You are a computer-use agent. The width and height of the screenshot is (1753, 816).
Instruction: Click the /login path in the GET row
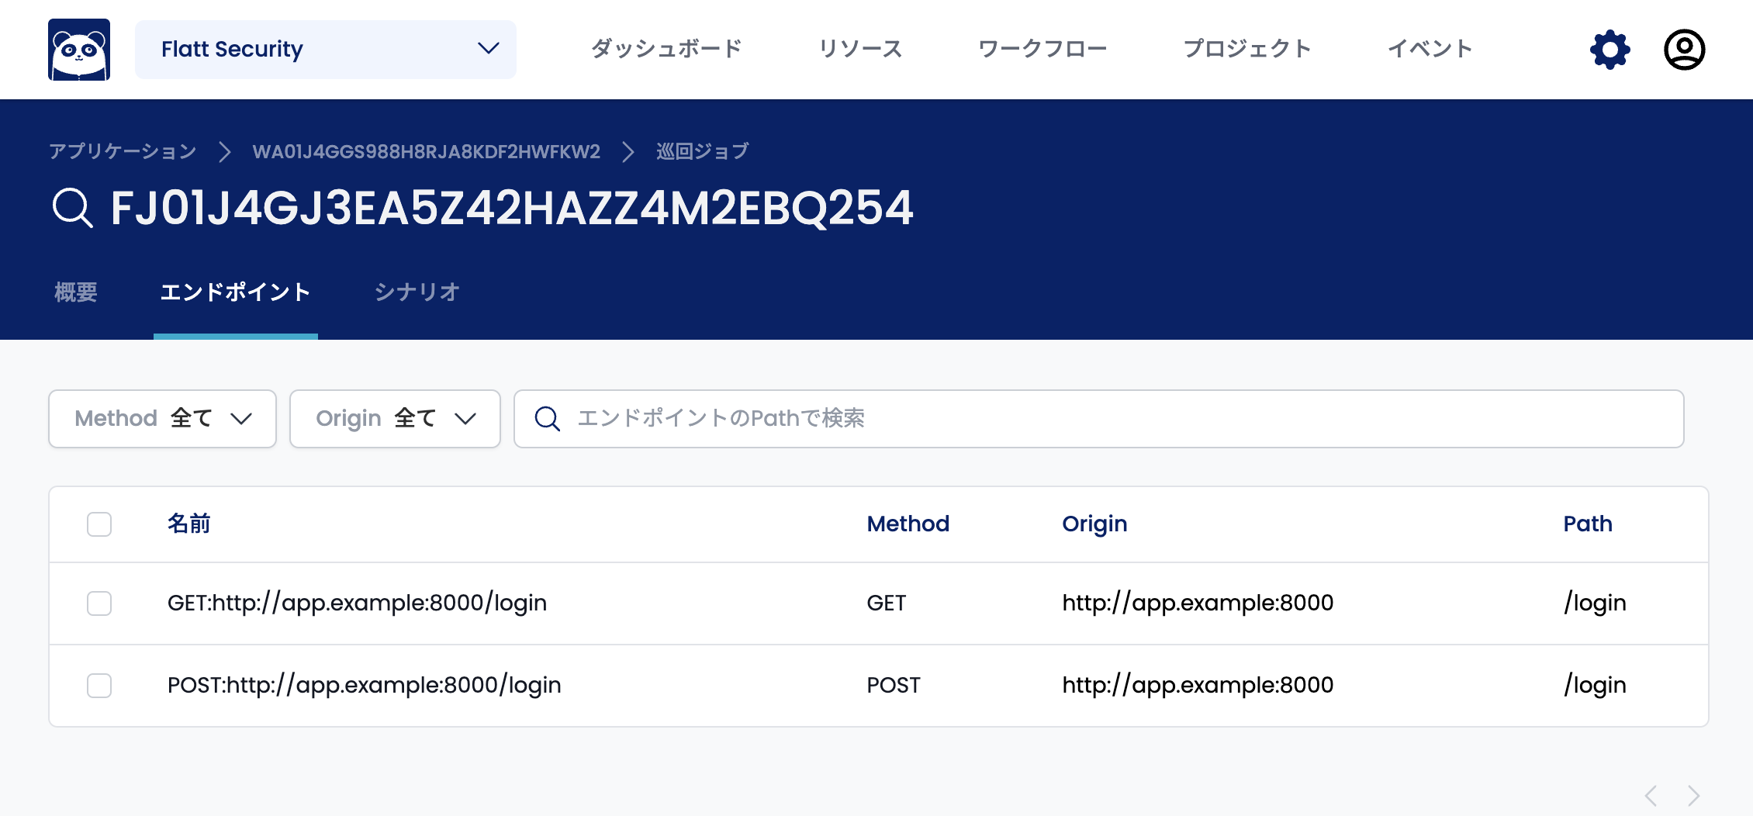(1595, 603)
